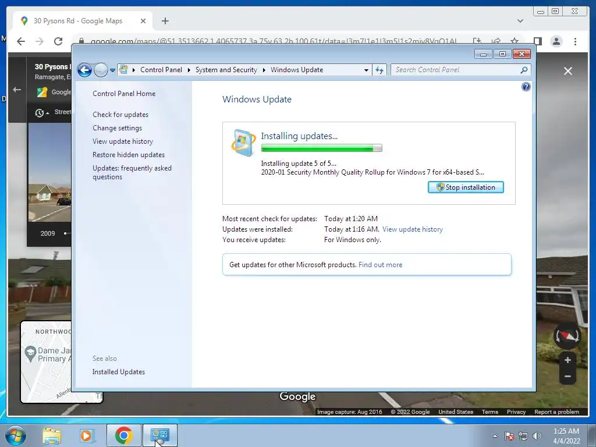The height and width of the screenshot is (447, 596).
Task: Click Street View back arrow in Maps
Action: coord(17,90)
